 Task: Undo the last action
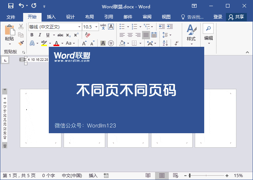21,6
